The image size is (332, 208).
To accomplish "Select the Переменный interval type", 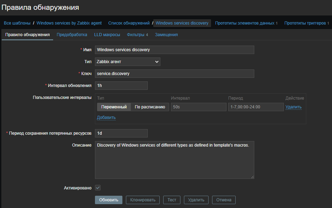I will click(x=114, y=107).
